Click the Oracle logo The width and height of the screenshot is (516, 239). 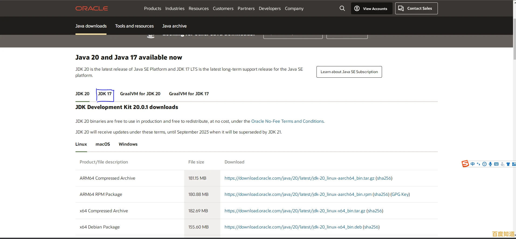92,8
